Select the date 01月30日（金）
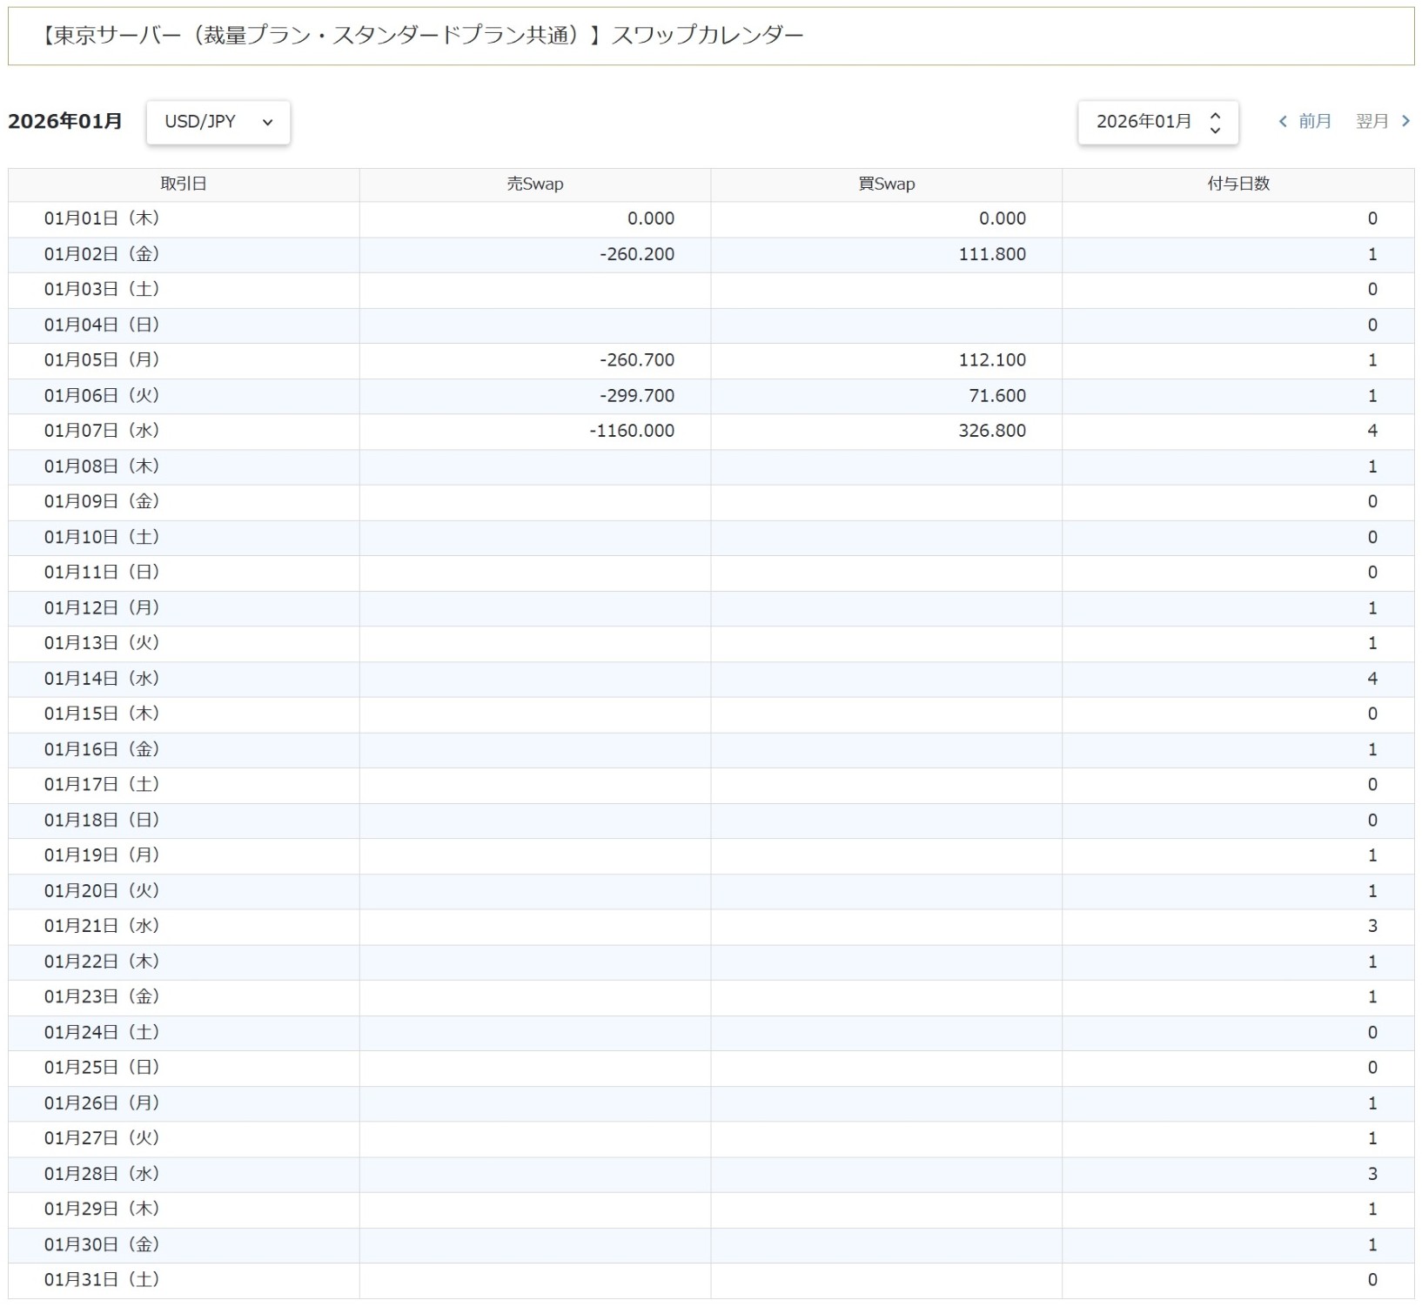The height and width of the screenshot is (1307, 1422). point(102,1245)
